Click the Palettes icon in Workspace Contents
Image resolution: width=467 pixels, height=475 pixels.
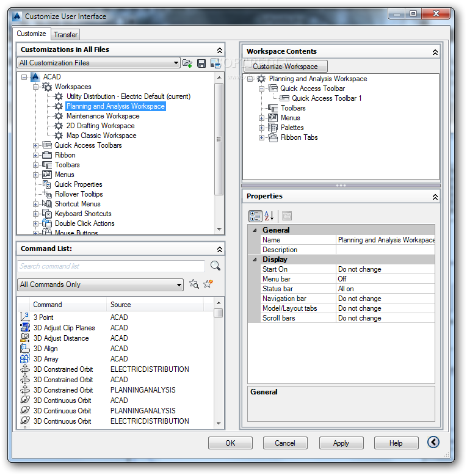coord(272,128)
